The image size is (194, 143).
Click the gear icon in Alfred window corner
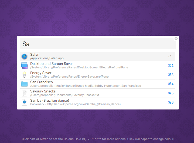point(176,39)
